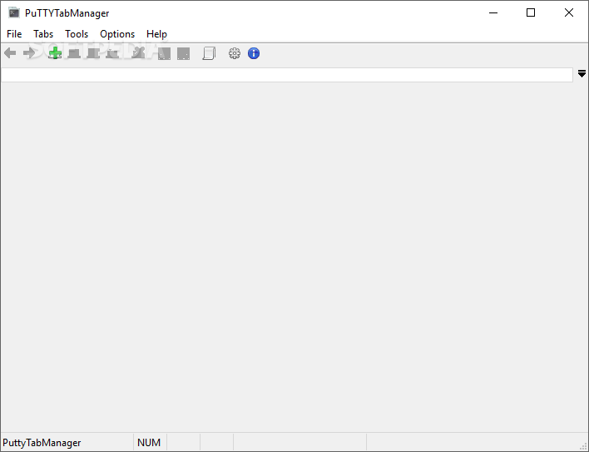Click the PuttyTabManager status bar text
Viewport: 589px width, 452px height.
[x=42, y=443]
